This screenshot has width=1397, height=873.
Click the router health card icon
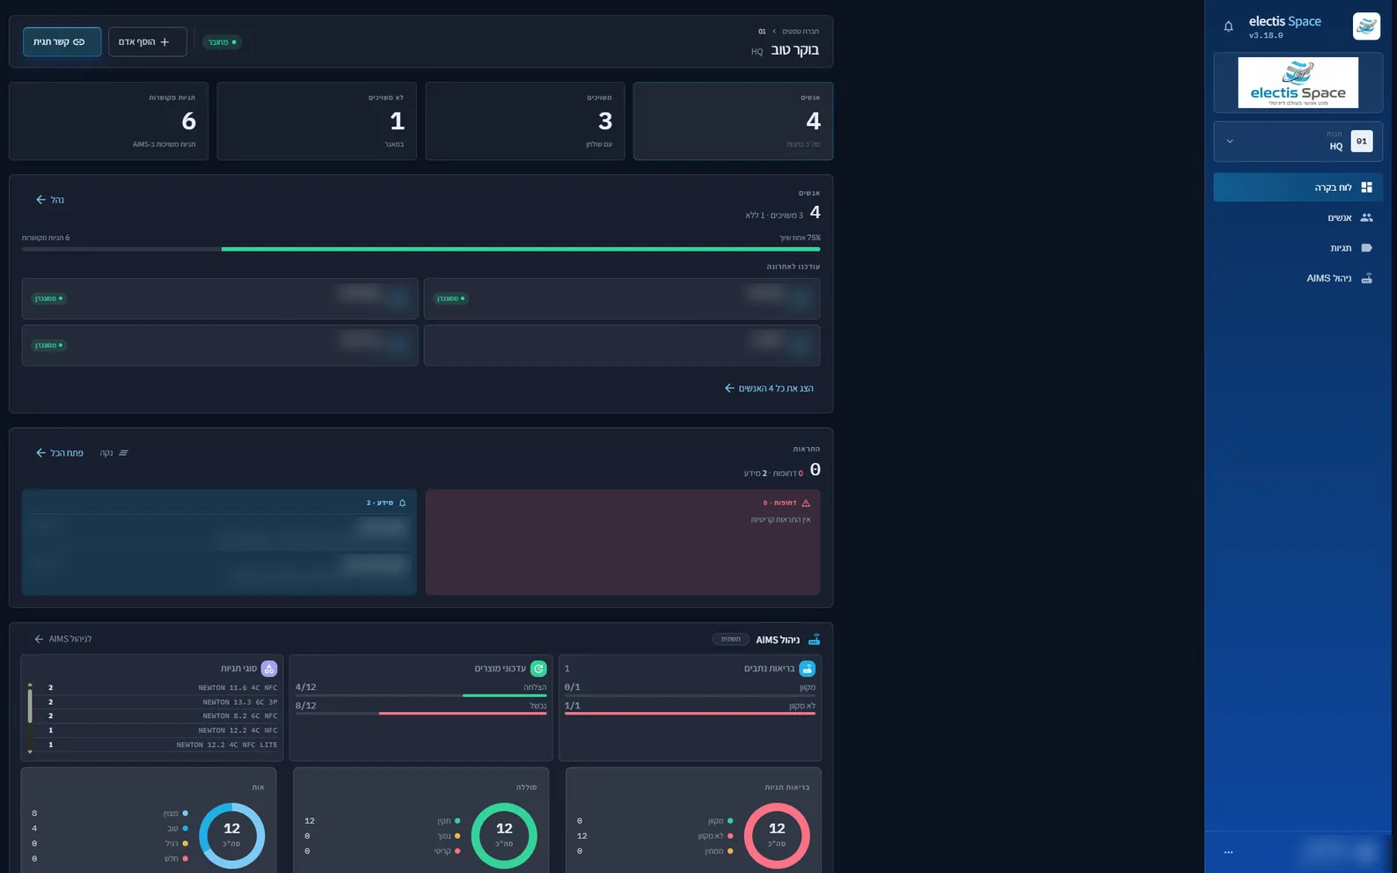click(807, 669)
